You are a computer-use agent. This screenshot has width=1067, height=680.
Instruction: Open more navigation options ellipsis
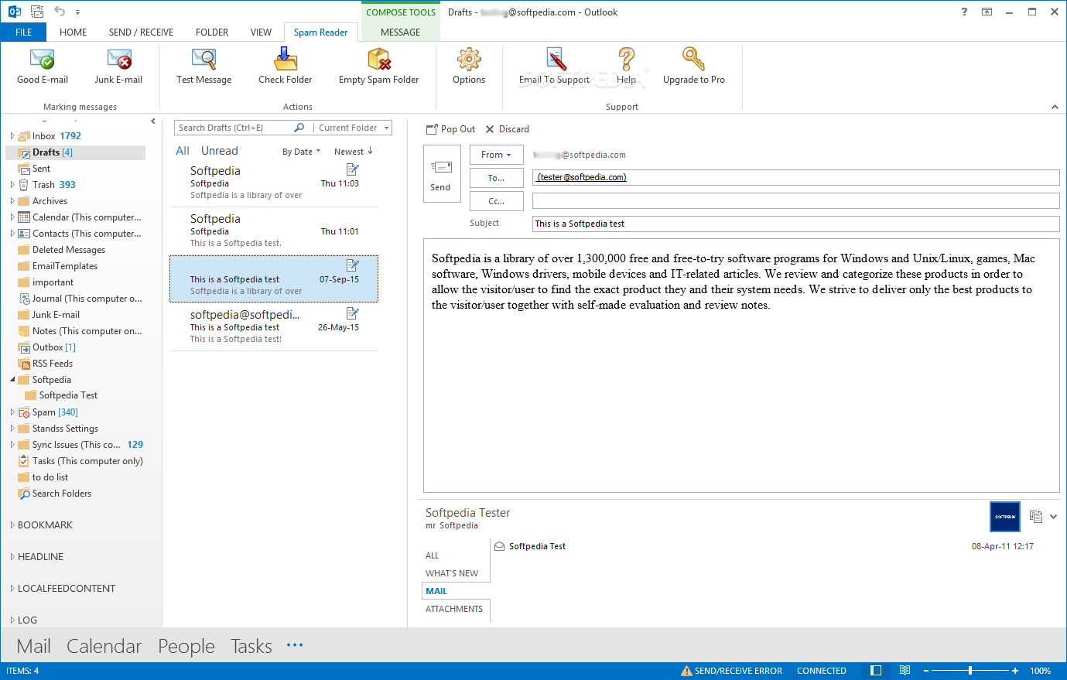(295, 645)
